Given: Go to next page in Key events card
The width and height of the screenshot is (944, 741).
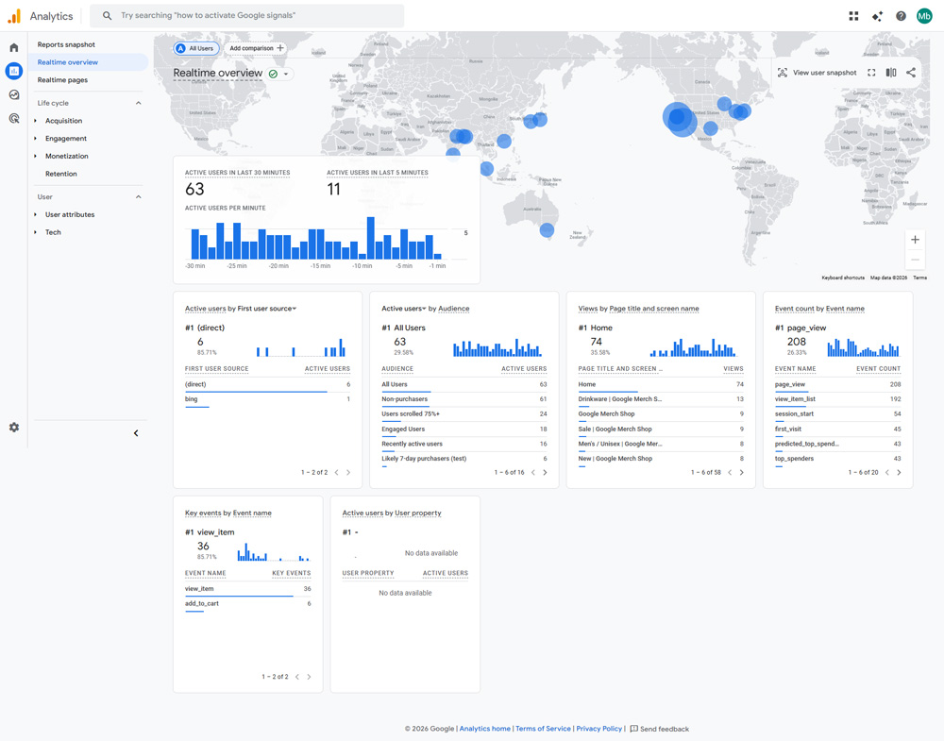Looking at the screenshot, I should click(x=309, y=677).
